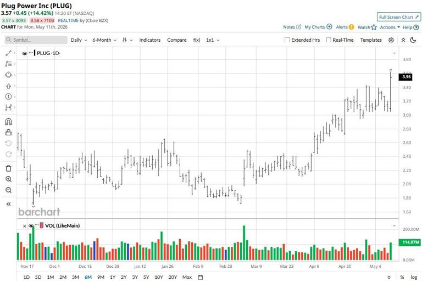
Task: Toggle the lock drawings icon
Action: tap(8, 133)
